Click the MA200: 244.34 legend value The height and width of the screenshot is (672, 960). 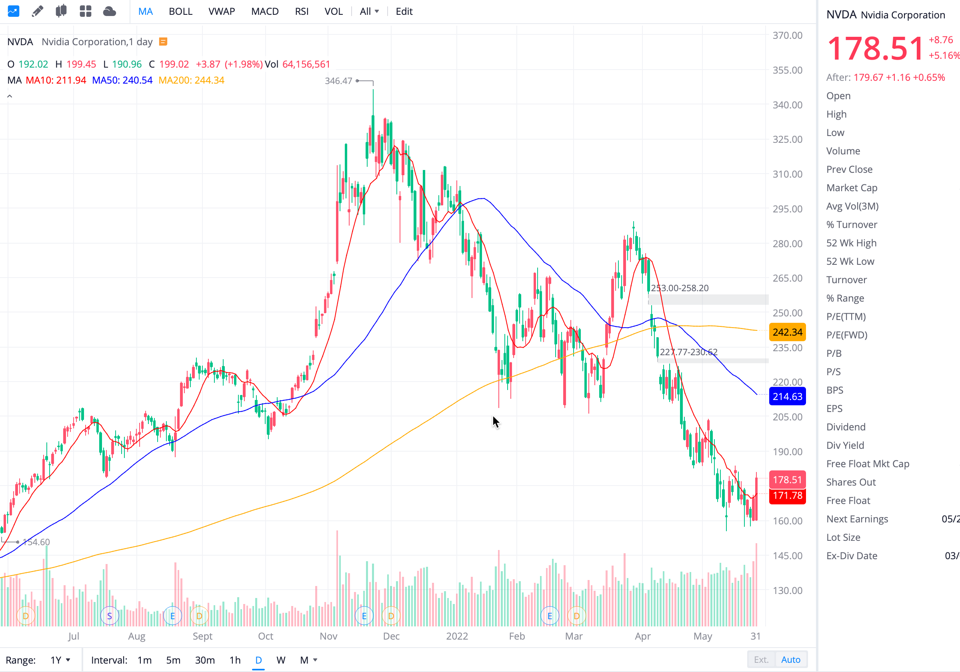pos(192,80)
